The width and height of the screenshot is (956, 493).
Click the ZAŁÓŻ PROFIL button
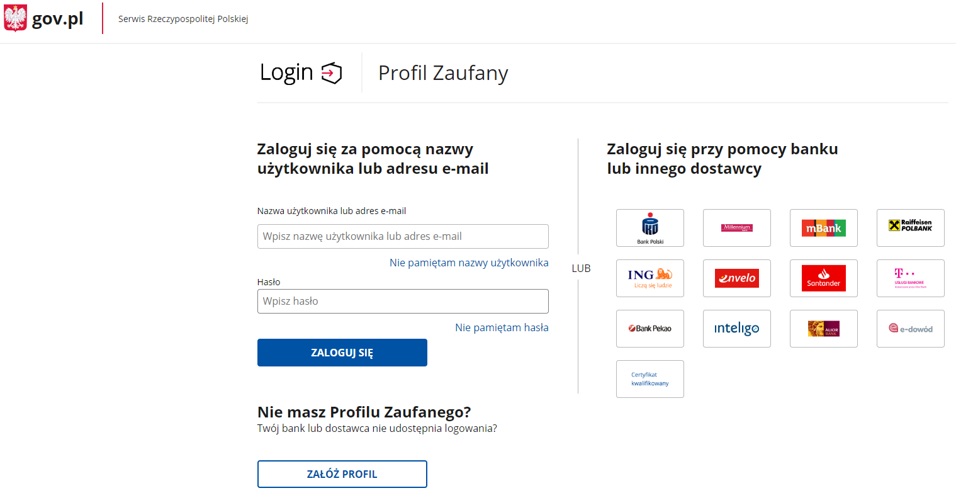tap(342, 474)
